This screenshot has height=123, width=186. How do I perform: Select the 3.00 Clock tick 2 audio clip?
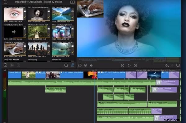point(113,111)
